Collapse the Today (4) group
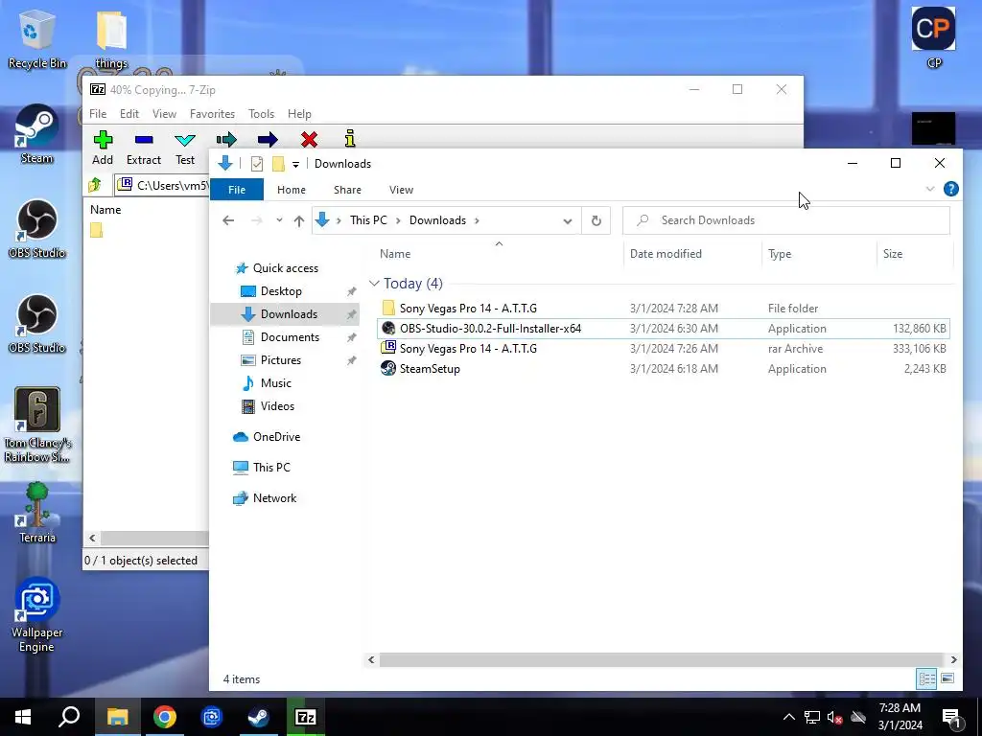The height and width of the screenshot is (736, 982). [374, 284]
